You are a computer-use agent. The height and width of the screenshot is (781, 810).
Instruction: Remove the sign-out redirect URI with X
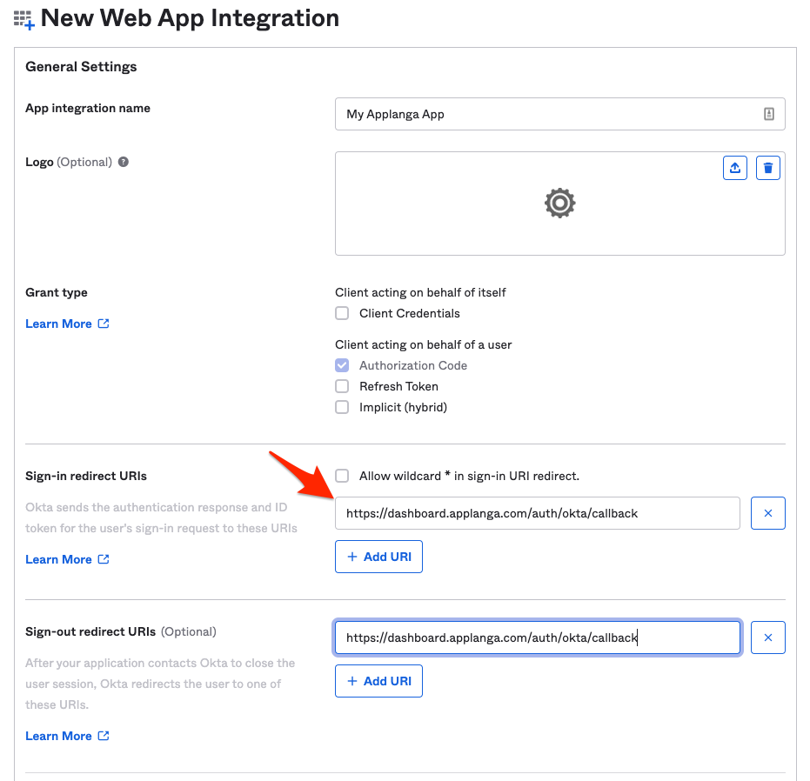[x=767, y=637]
